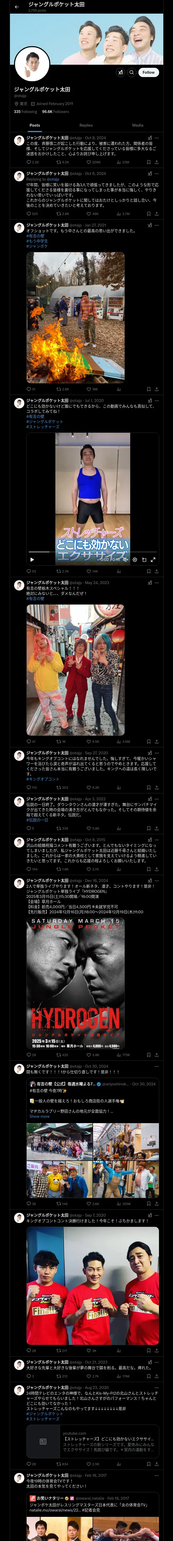Open video settings gear icon

(x=135, y=559)
